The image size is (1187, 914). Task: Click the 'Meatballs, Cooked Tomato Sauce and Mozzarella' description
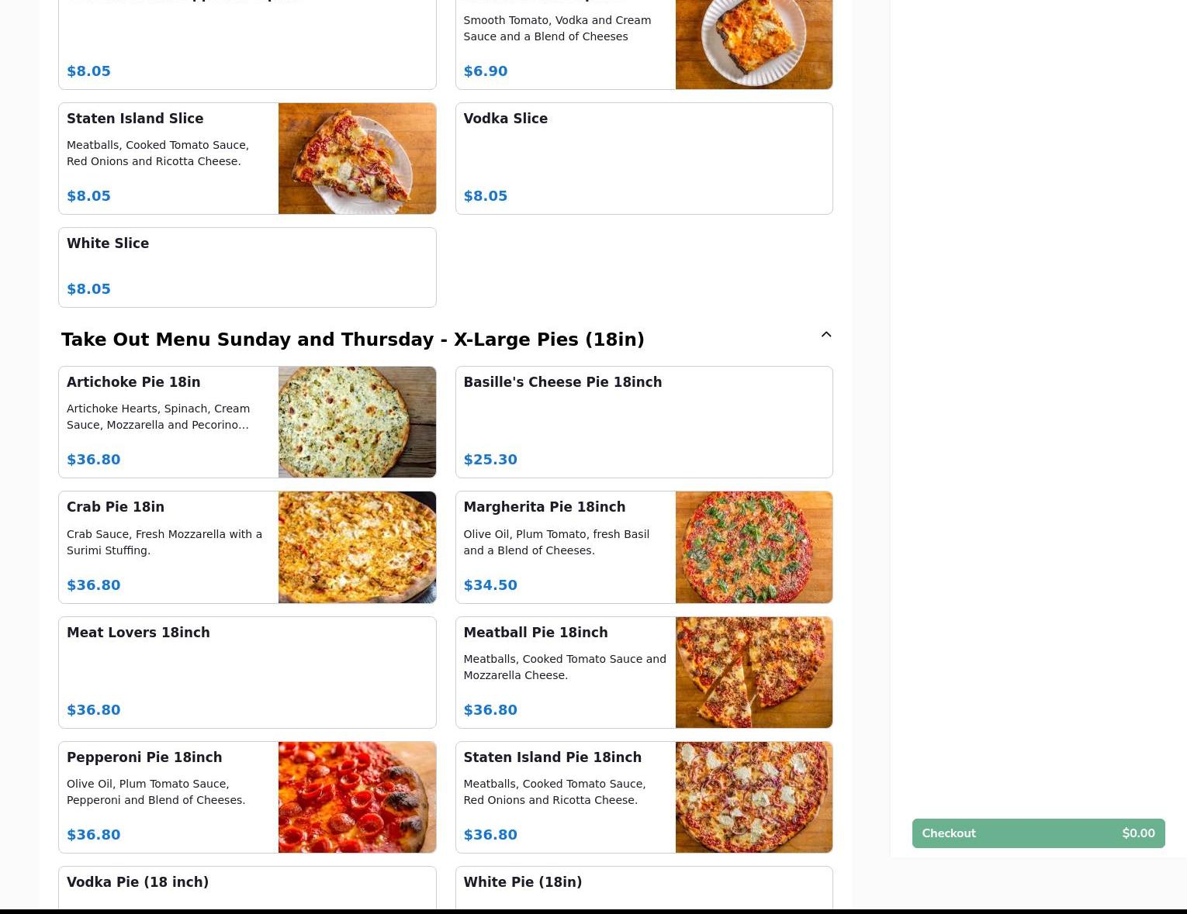(565, 667)
